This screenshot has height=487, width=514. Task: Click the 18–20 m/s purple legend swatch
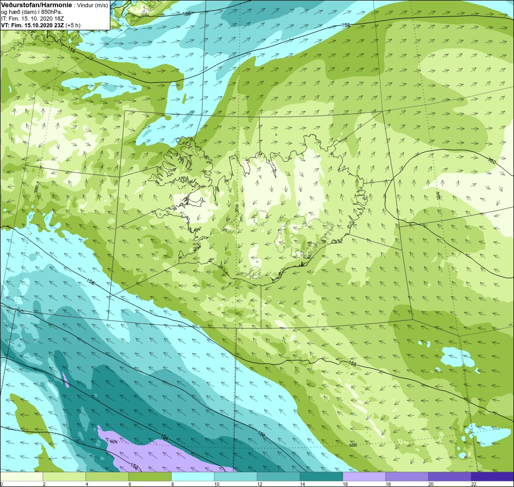pyautogui.click(x=407, y=477)
